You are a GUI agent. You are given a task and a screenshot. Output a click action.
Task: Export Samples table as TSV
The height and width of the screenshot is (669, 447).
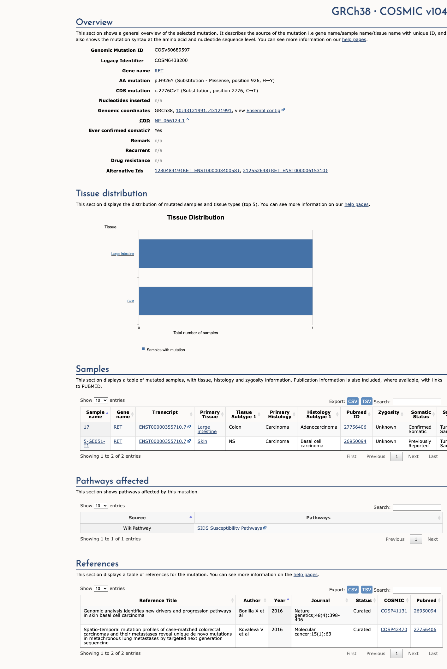click(367, 401)
